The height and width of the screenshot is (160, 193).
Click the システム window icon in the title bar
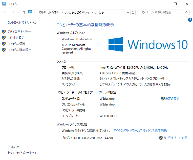(x=4, y=4)
